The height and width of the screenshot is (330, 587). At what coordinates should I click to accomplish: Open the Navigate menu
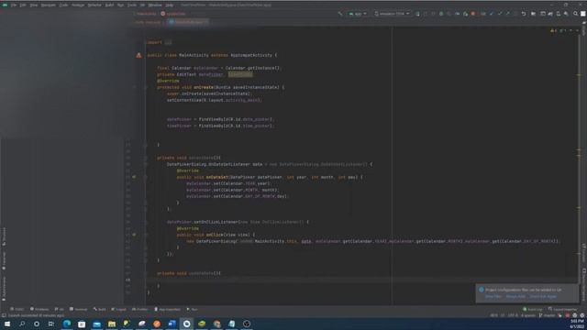(49, 5)
